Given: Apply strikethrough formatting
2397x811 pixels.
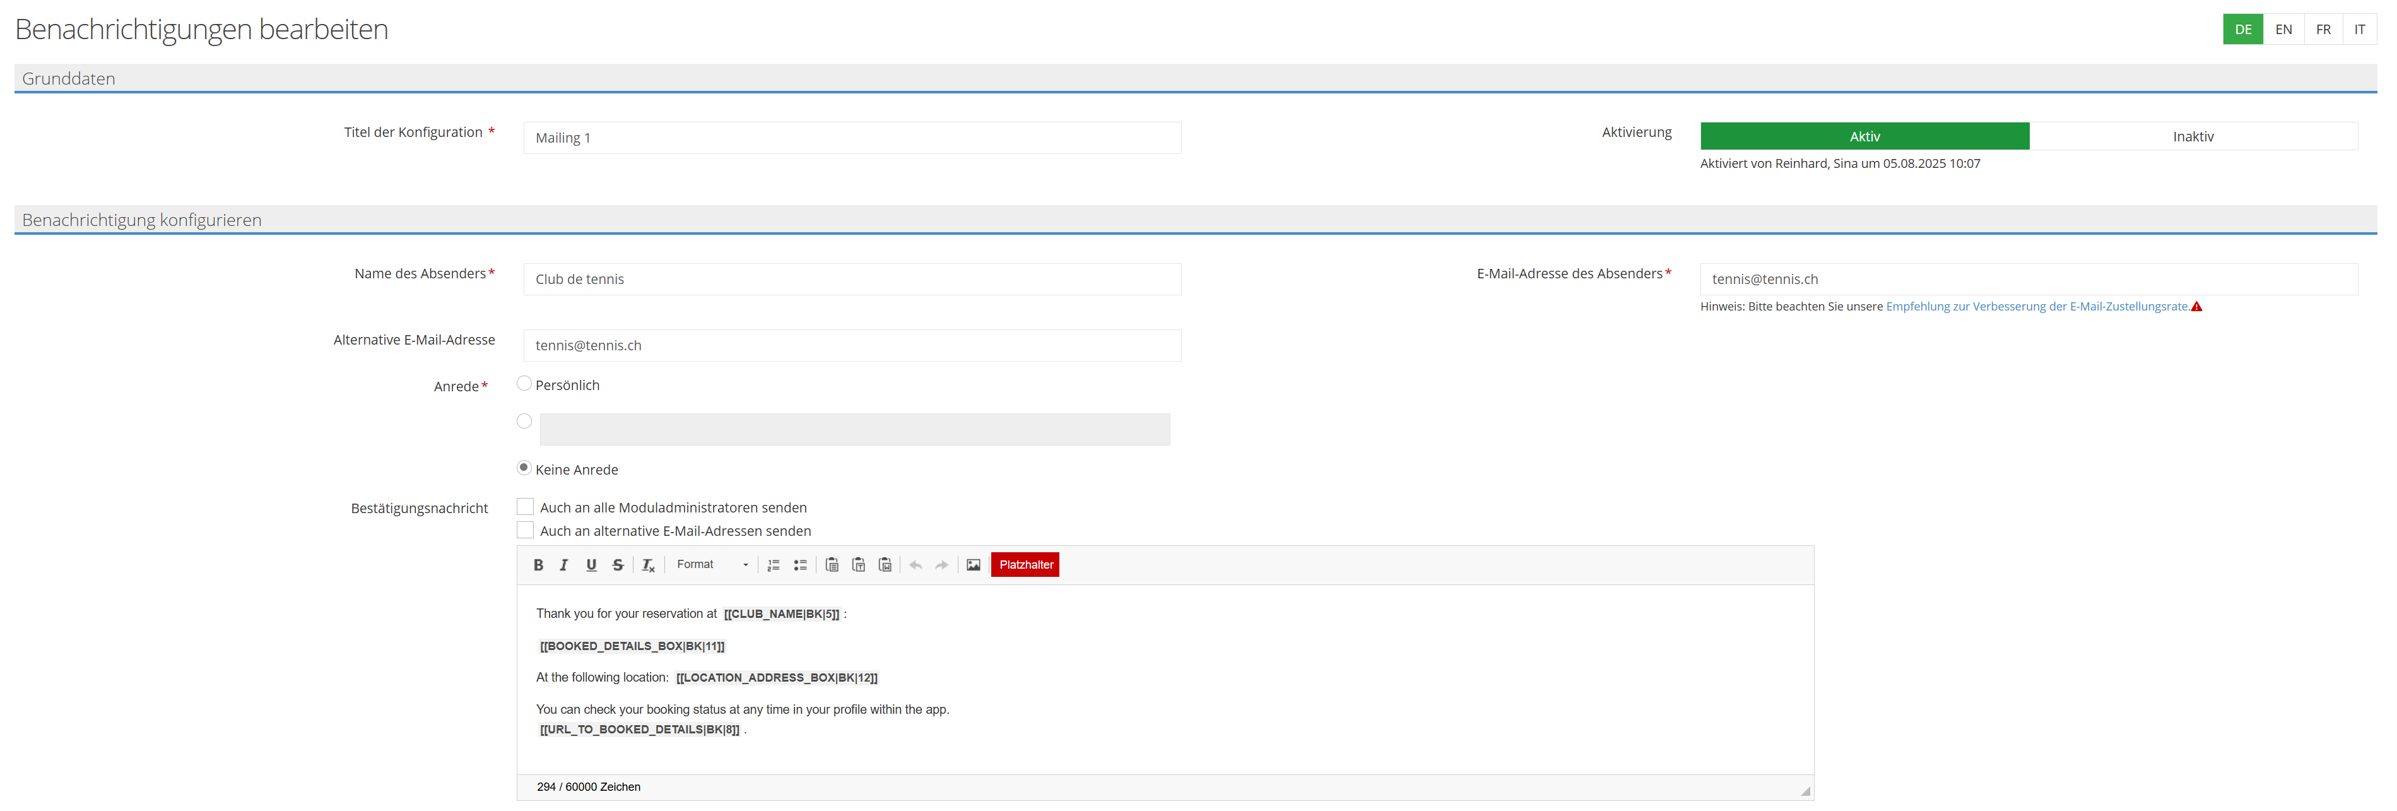Looking at the screenshot, I should pyautogui.click(x=618, y=565).
